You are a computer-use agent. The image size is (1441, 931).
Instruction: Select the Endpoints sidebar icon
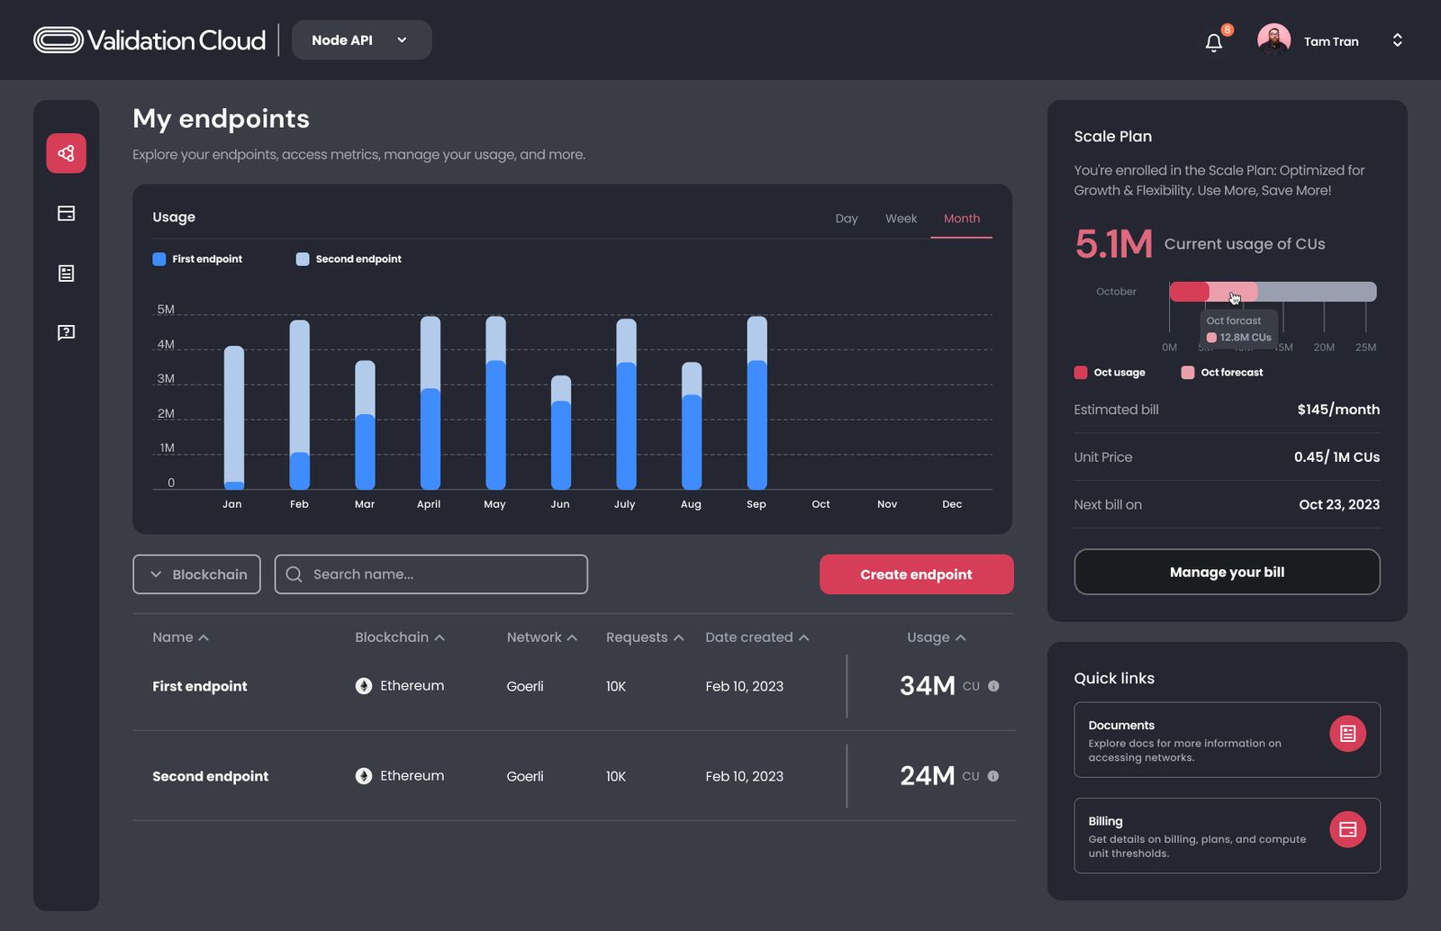coord(65,153)
